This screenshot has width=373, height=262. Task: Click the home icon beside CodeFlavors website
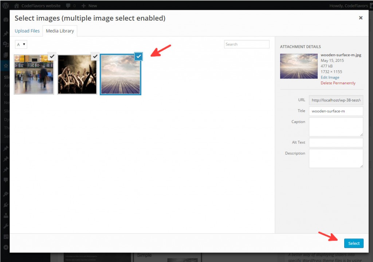pyautogui.click(x=16, y=5)
